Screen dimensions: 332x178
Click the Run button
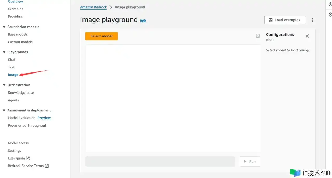coord(250,161)
